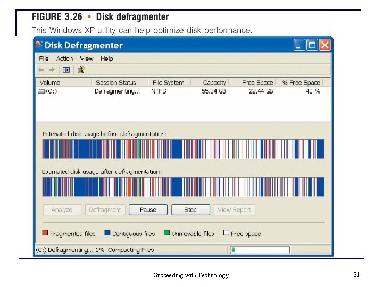Sort by the File System column header
Image resolution: width=383 pixels, height=287 pixels.
170,82
